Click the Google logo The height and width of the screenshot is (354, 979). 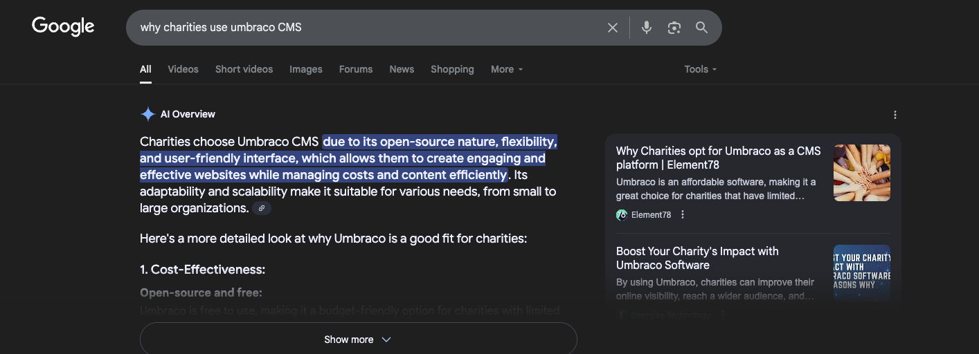click(x=63, y=27)
